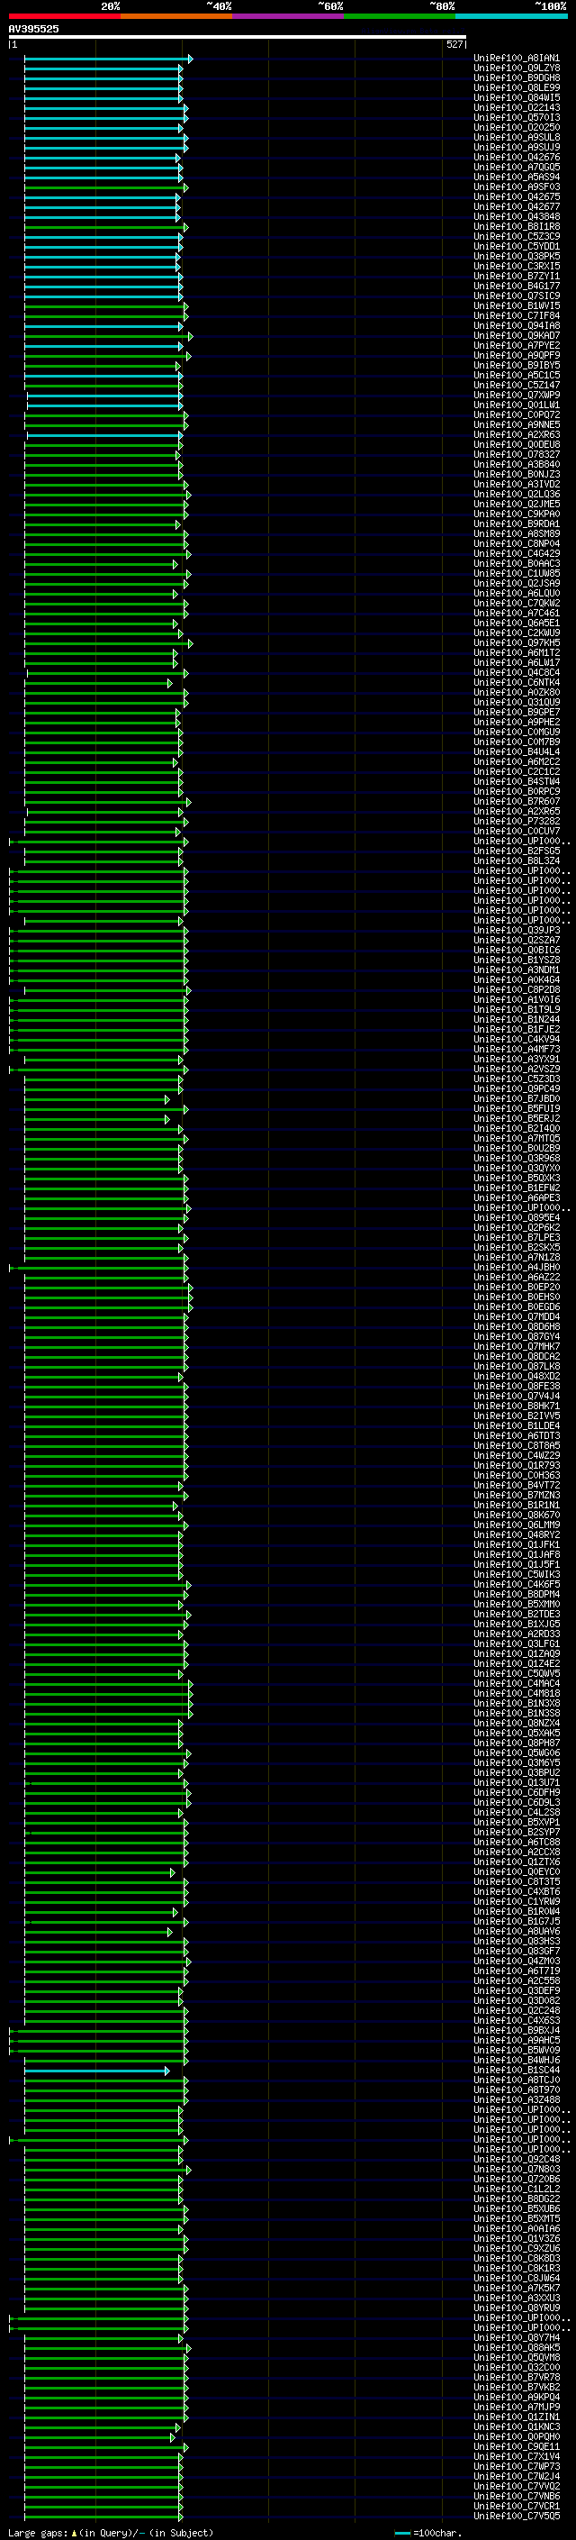The height and width of the screenshot is (2540, 576).
Task: Click the orange ~40% identity legend segment
Action: point(176,16)
